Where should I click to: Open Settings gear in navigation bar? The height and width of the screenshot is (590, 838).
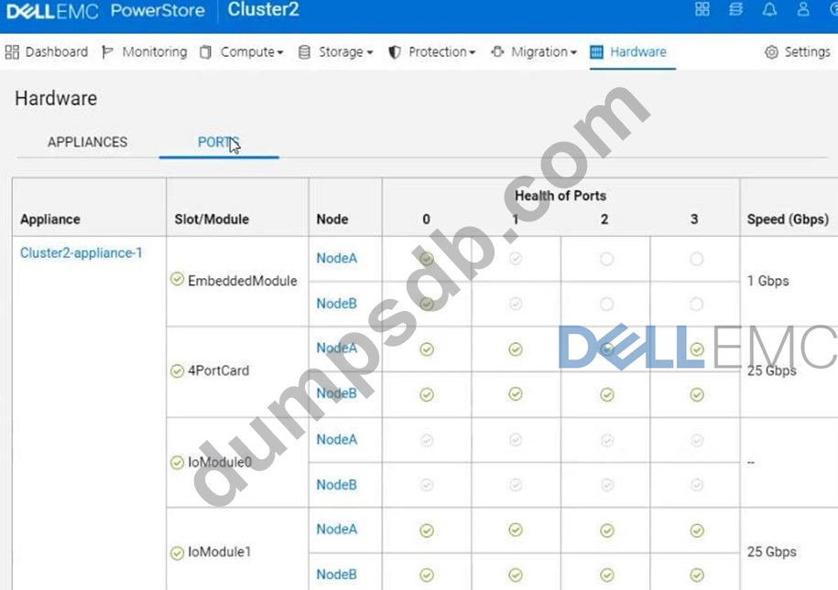click(797, 52)
